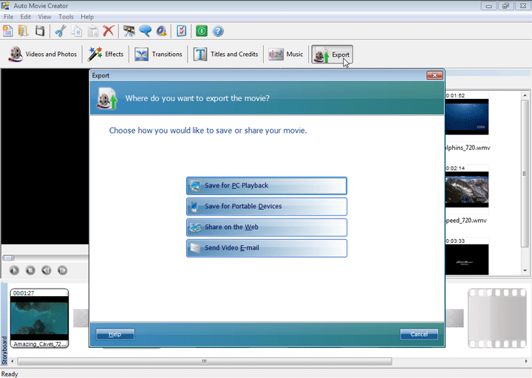Click the Cut scissors icon
This screenshot has width=532, height=378.
coord(61,31)
